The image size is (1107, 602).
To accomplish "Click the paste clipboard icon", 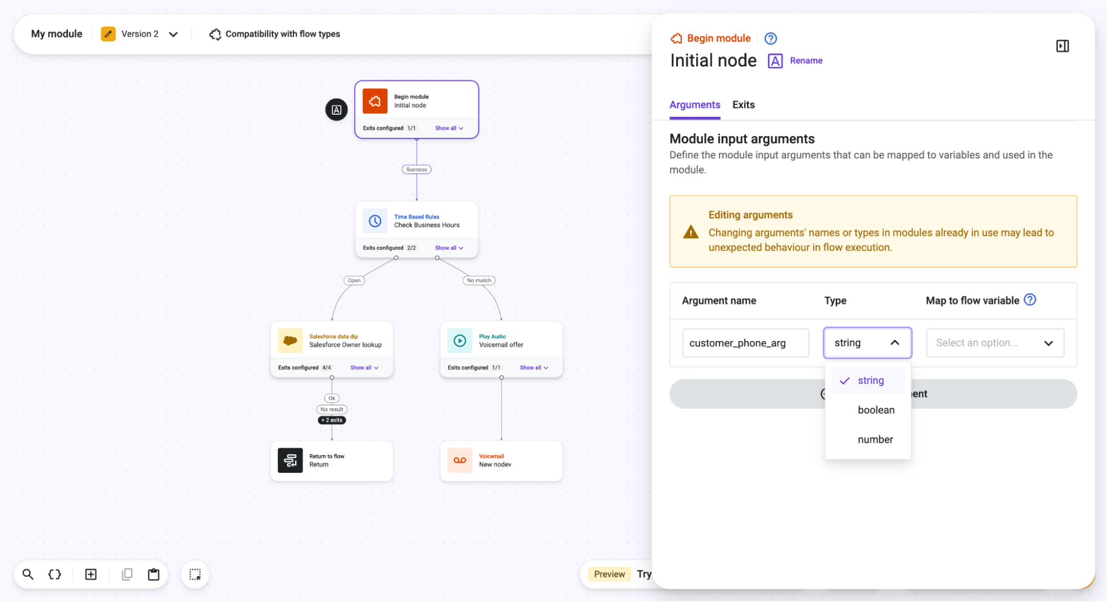I will [153, 574].
